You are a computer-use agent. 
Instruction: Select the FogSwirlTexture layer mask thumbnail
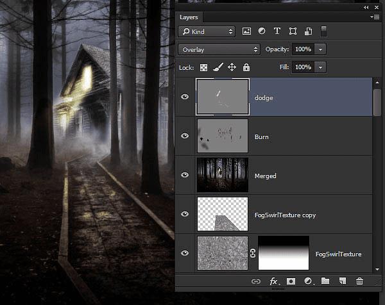click(283, 253)
